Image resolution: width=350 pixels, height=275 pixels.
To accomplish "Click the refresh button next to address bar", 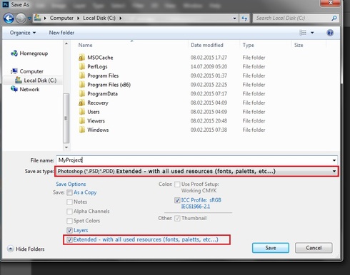I will point(244,19).
